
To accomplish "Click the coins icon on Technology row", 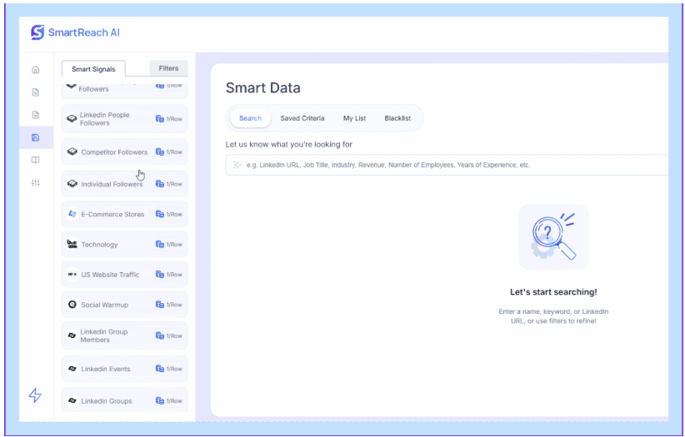I will [x=160, y=244].
